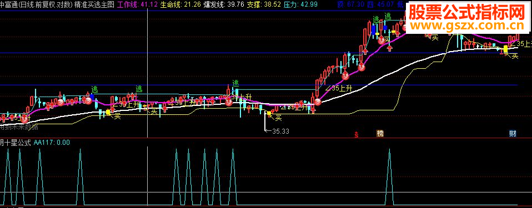The width and height of the screenshot is (532, 208).
Task: Click 支撑: 38.52 indicator readout
Action: point(264,4)
